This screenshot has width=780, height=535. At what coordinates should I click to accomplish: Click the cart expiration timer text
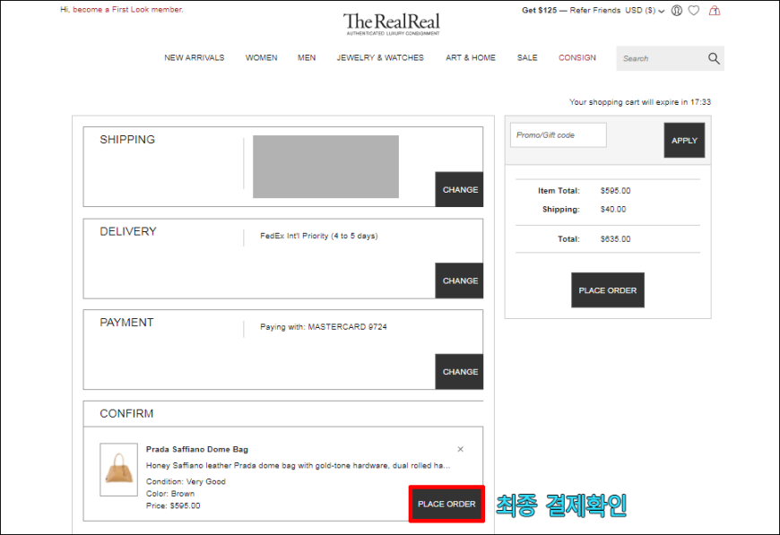pos(640,102)
